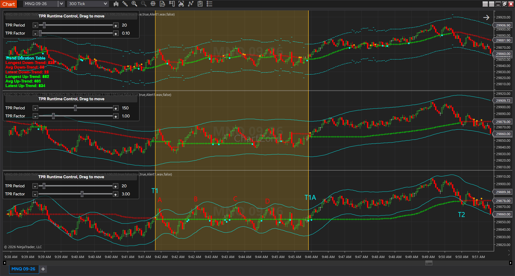The width and height of the screenshot is (515, 276).
Task: Increase TPR Factor showing 0.10
Action: pos(116,33)
